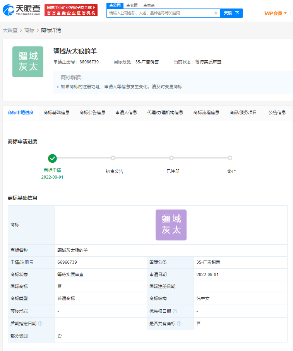
Task: Expand the VIP会员 dropdown
Action: [276, 13]
